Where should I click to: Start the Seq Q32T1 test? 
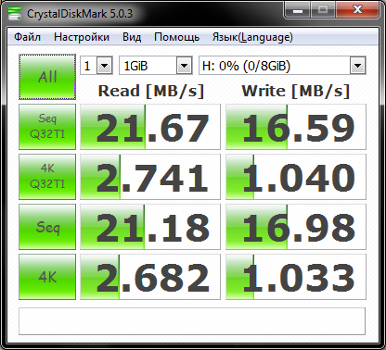coord(47,127)
